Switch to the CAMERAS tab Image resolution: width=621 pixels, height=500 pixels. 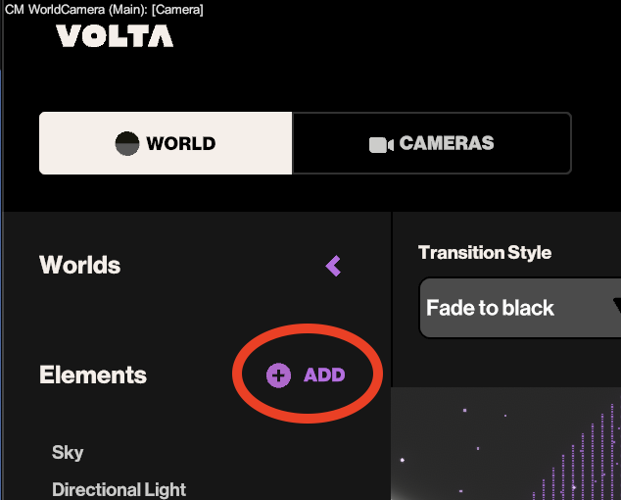point(432,143)
